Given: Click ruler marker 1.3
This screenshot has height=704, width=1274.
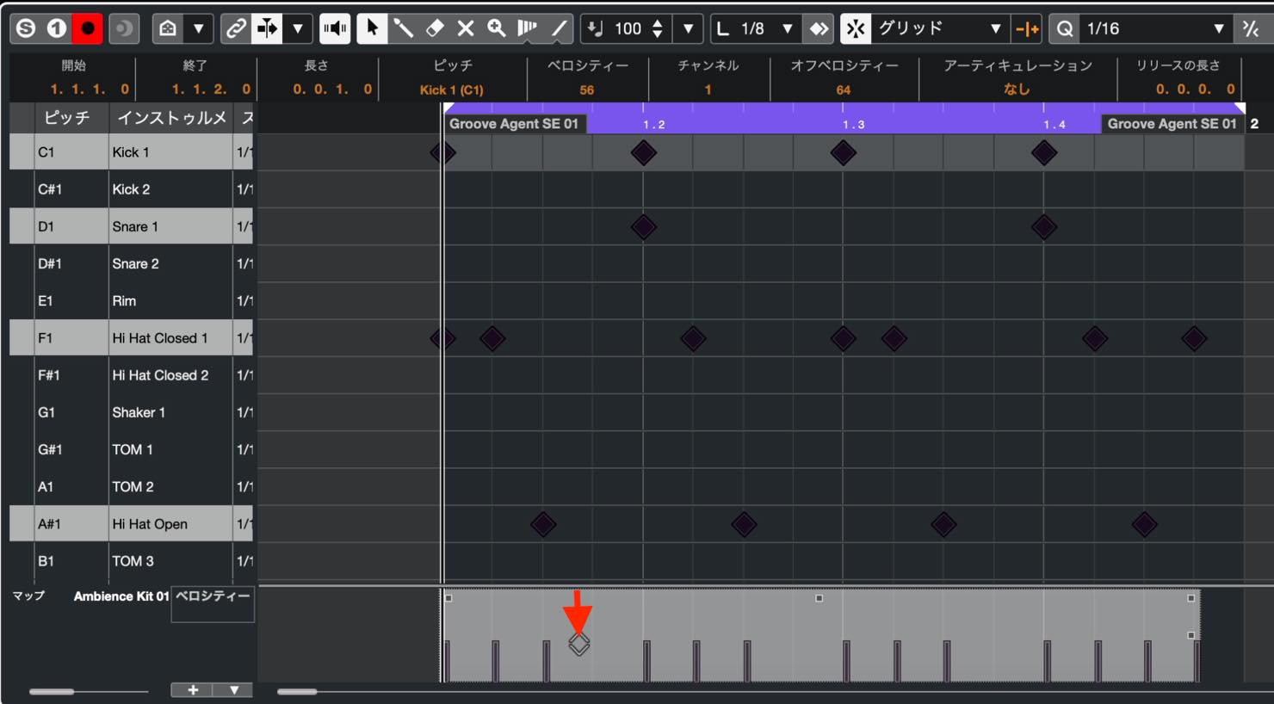Looking at the screenshot, I should [853, 125].
